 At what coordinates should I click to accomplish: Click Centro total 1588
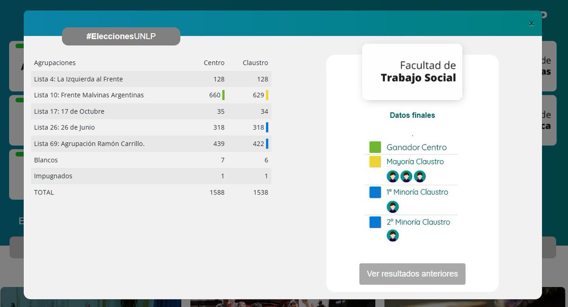[x=217, y=192]
